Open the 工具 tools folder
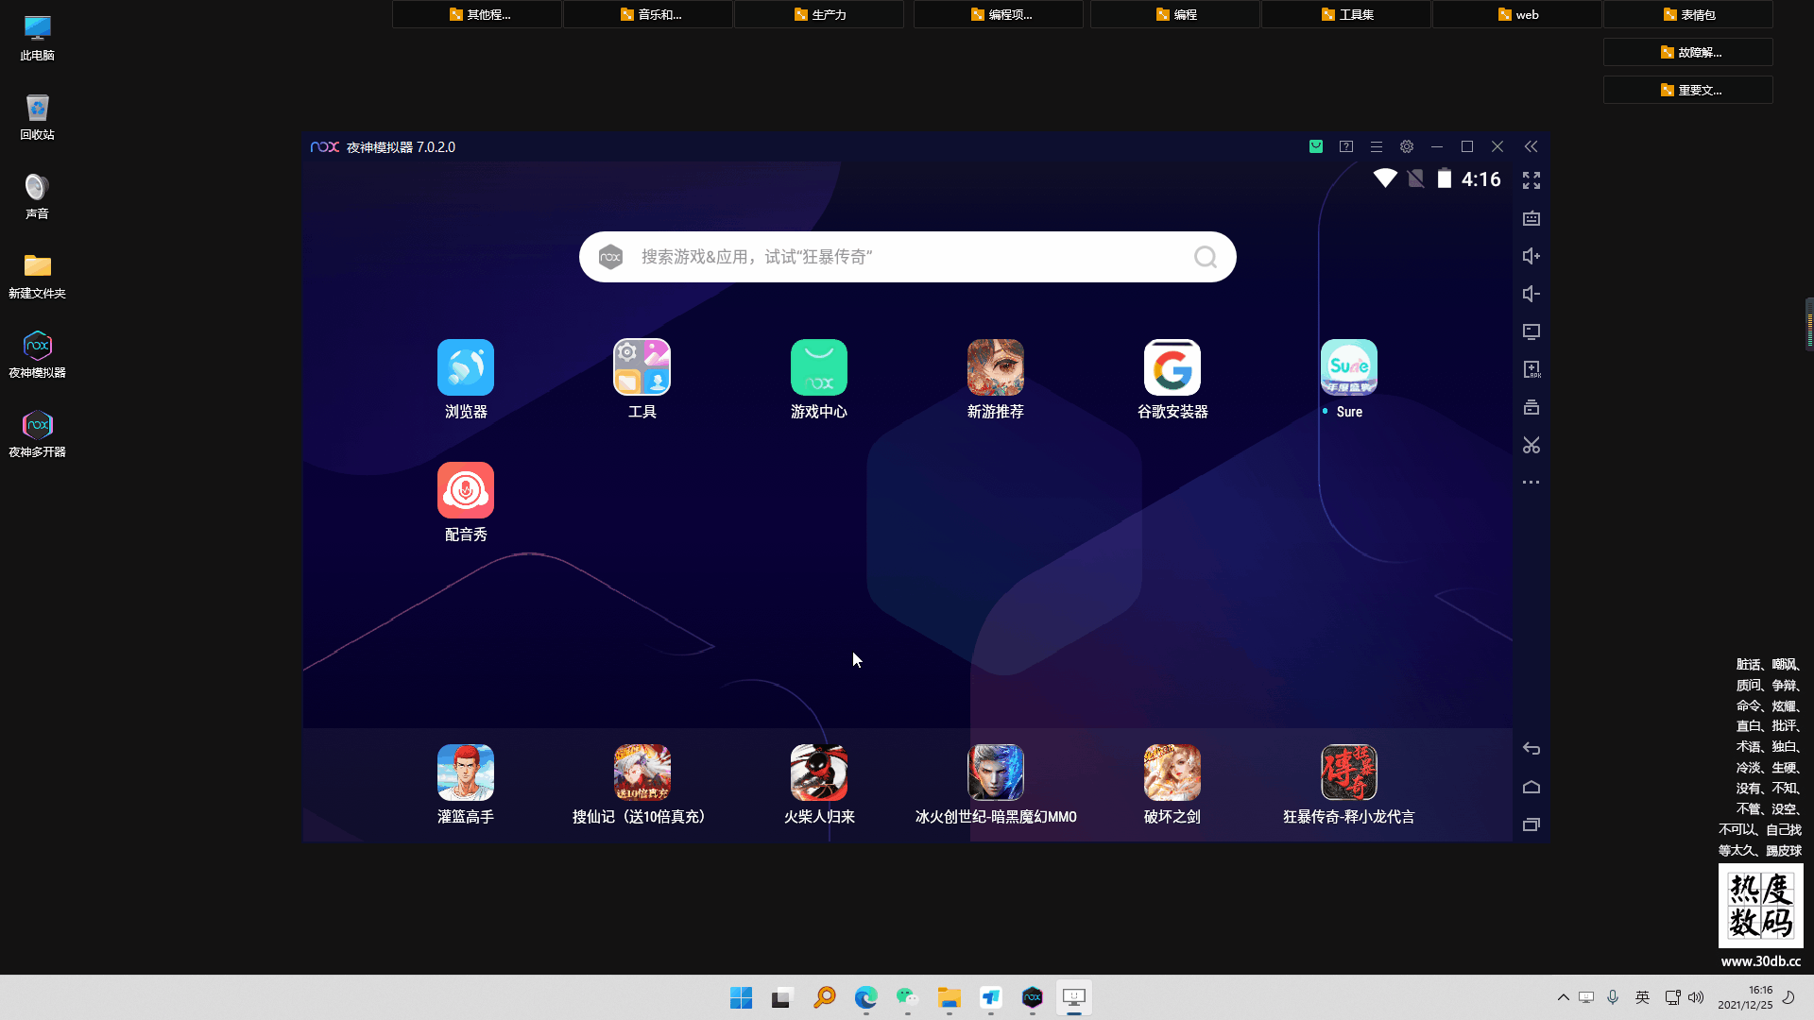 (x=642, y=367)
